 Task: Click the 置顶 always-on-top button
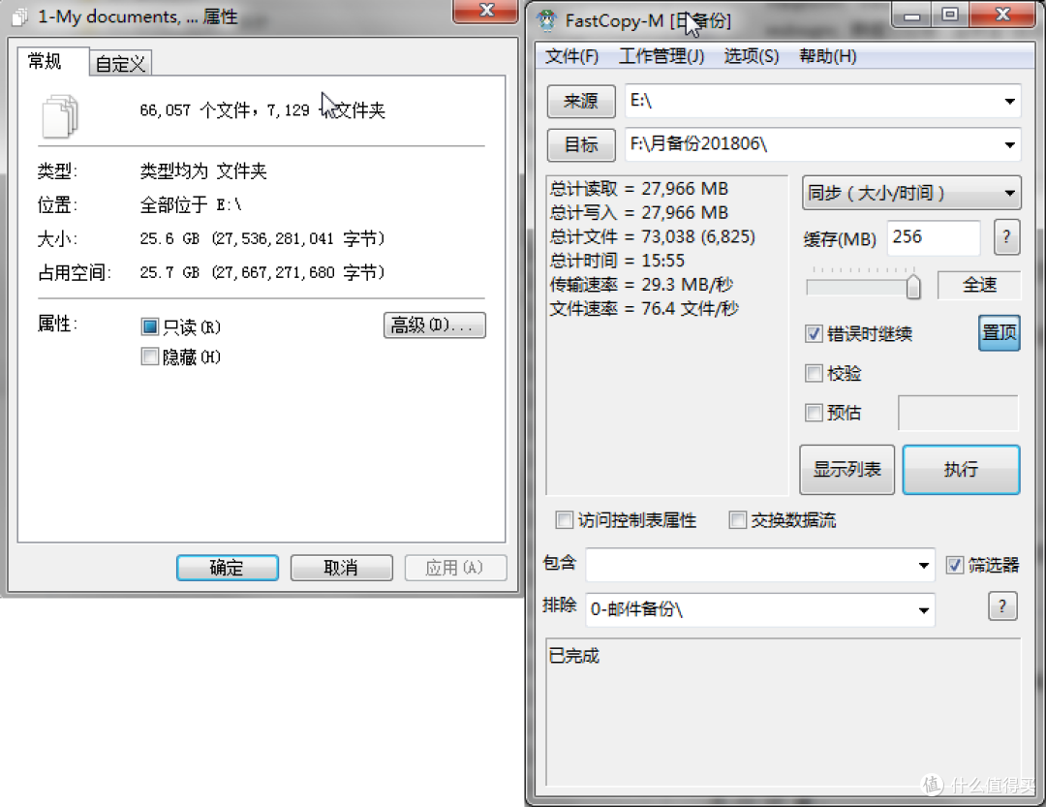click(999, 332)
